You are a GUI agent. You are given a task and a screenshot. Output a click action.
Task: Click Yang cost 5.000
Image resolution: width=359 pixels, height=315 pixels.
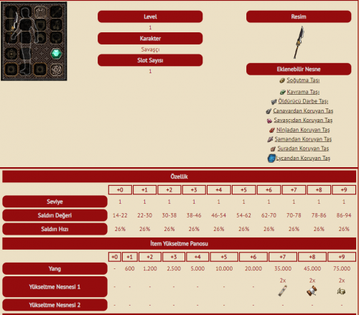pos(197,268)
